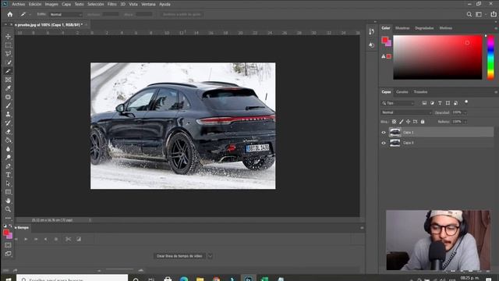Viewport: 499px width, 281px height.
Task: Switch to the Degradados tab
Action: point(424,28)
